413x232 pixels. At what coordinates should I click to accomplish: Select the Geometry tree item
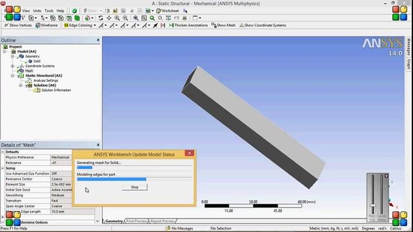pyautogui.click(x=32, y=56)
